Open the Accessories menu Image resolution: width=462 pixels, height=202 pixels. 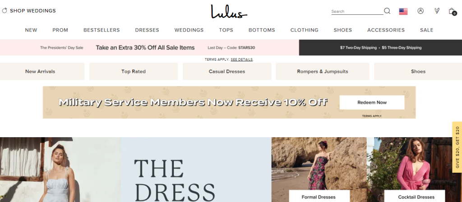386,30
